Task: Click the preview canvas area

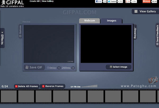Action: point(49,44)
